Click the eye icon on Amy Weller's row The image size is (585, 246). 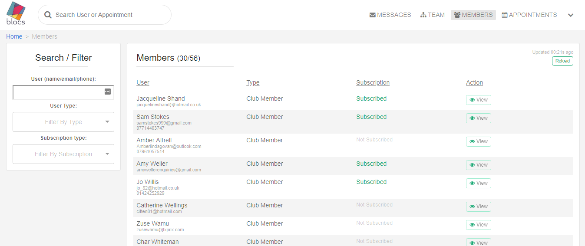pos(472,165)
